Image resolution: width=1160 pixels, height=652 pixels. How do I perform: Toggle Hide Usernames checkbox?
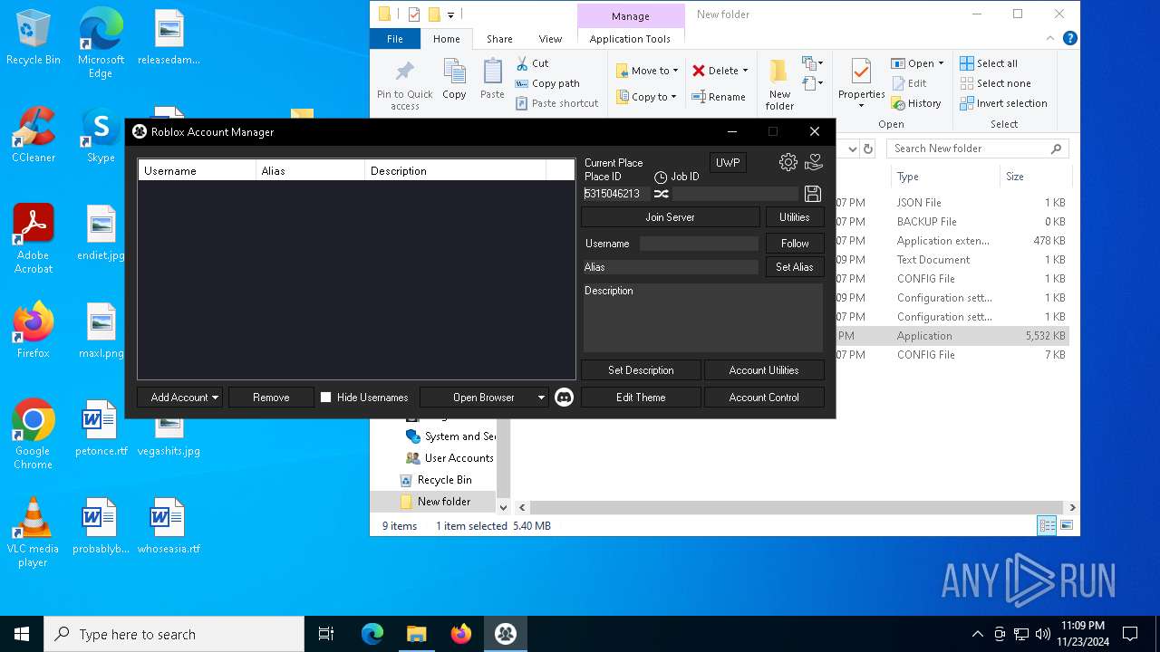(x=326, y=397)
